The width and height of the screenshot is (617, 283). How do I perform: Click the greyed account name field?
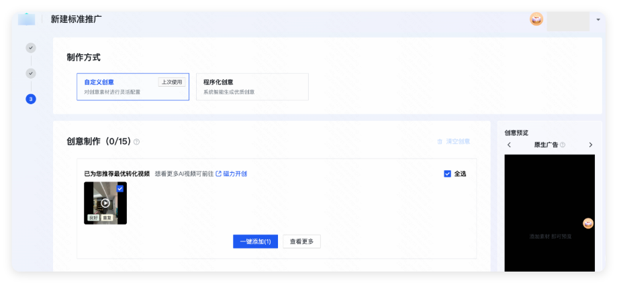568,22
